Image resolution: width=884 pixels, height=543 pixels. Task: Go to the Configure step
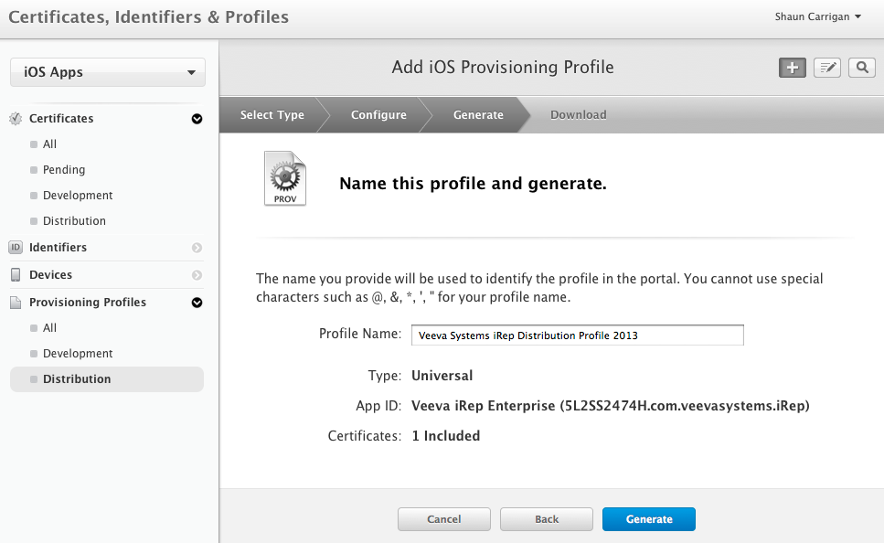[x=378, y=115]
